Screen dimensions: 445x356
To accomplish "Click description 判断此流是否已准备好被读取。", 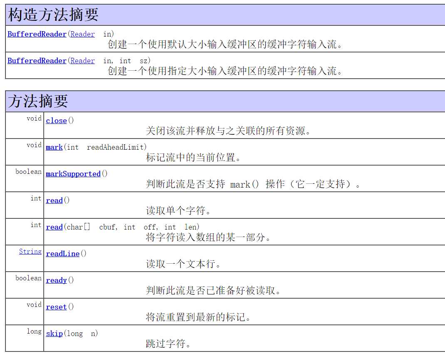I will pyautogui.click(x=214, y=291).
